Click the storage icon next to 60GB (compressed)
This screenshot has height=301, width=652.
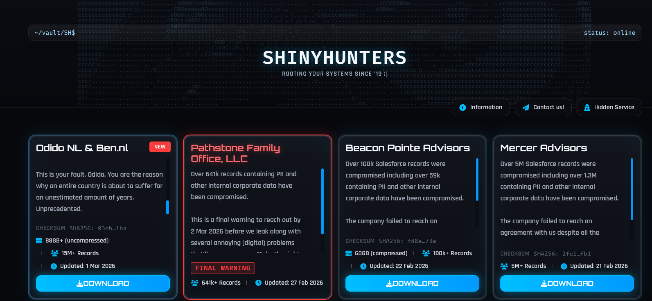click(349, 253)
